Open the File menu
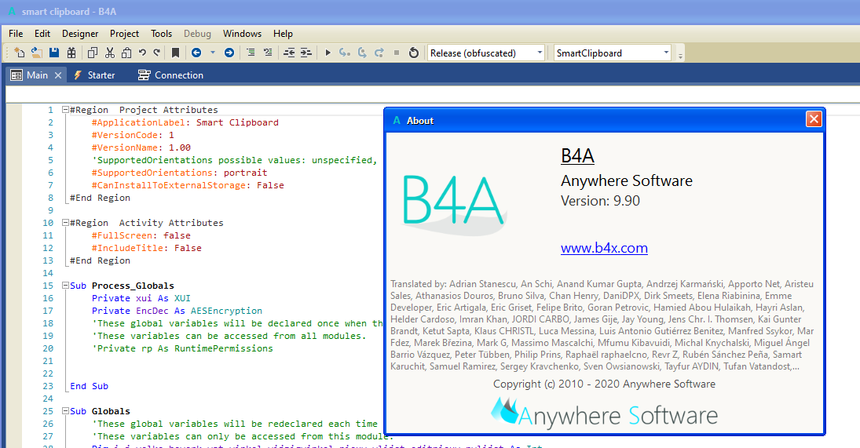Image resolution: width=860 pixels, height=448 pixels. pyautogui.click(x=16, y=34)
